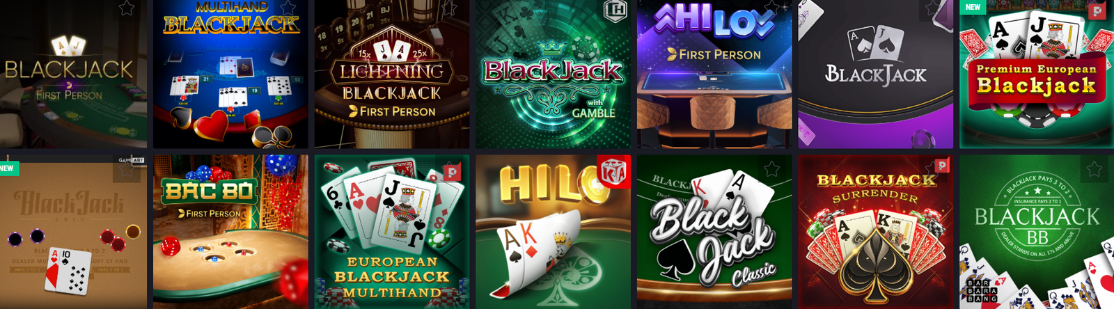The image size is (1114, 309).
Task: Click the star icon on Hi Lo First Person
Action: pyautogui.click(x=771, y=8)
